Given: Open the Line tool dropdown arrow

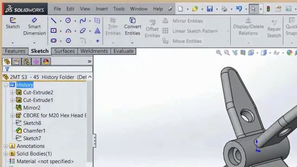Looking at the screenshot, I should pos(61,21).
